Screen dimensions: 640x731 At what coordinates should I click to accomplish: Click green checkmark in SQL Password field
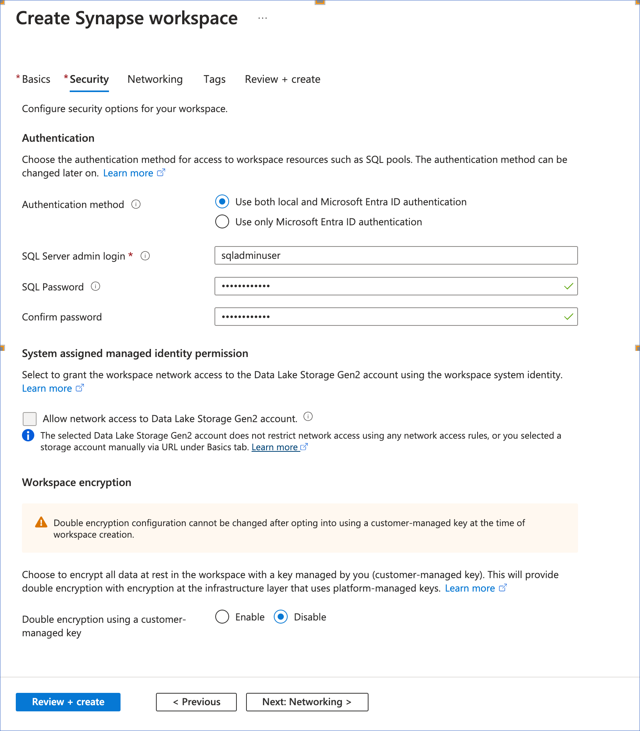(568, 286)
